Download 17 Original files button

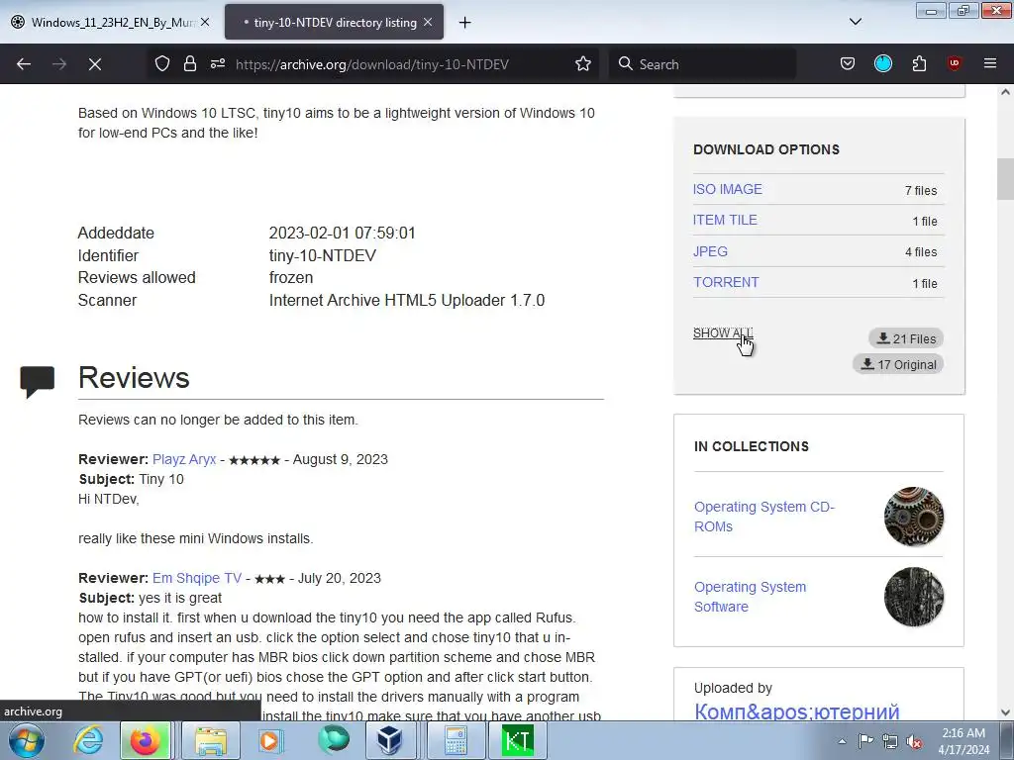pos(898,364)
